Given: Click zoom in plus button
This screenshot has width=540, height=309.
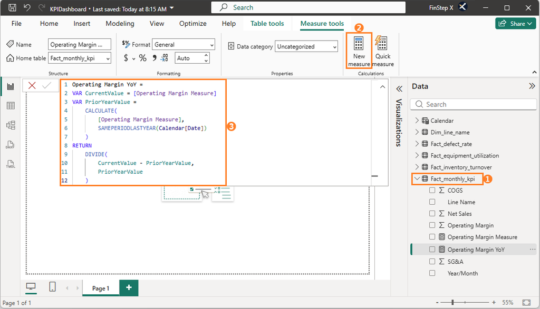Looking at the screenshot, I should [494, 303].
